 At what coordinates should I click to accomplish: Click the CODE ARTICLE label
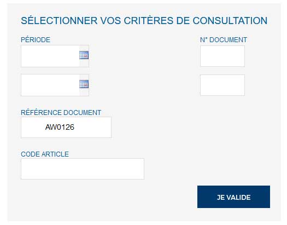(45, 154)
